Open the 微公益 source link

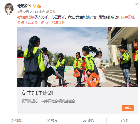pyautogui.click(x=51, y=12)
